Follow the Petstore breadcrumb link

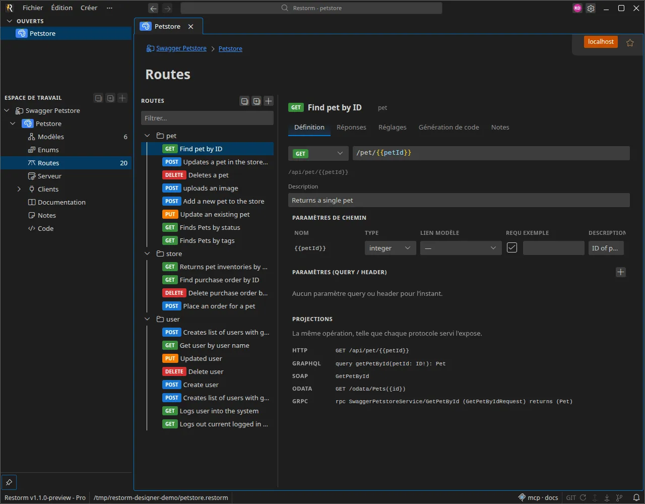click(x=230, y=49)
